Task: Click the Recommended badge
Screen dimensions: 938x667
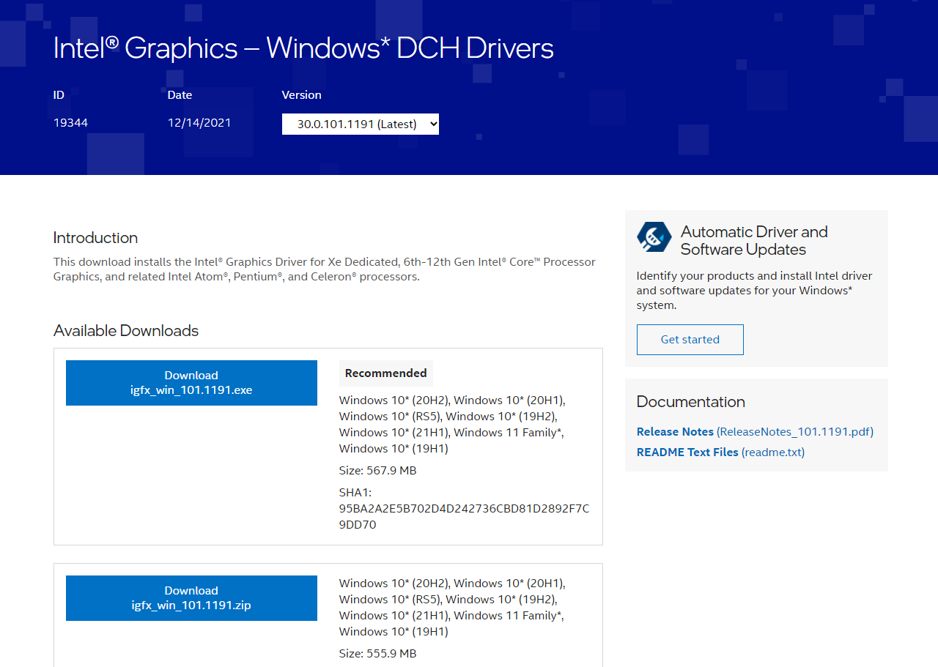Action: point(385,373)
